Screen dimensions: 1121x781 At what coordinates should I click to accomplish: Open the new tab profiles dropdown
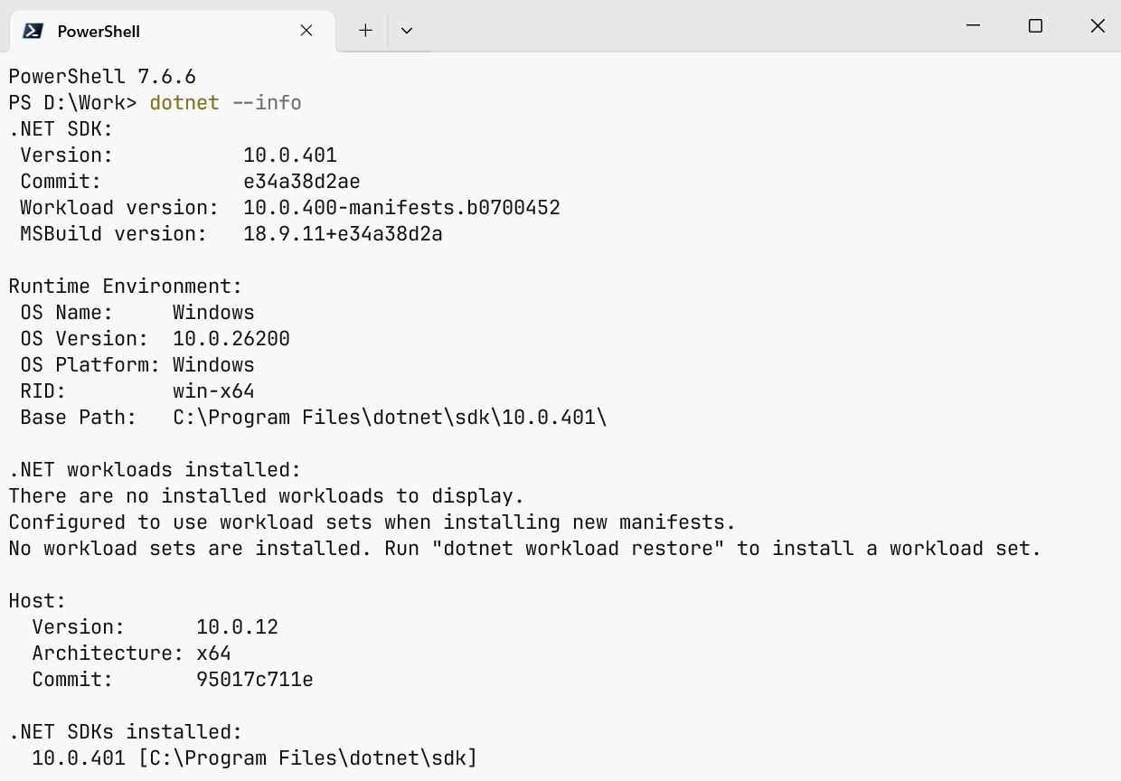coord(407,31)
